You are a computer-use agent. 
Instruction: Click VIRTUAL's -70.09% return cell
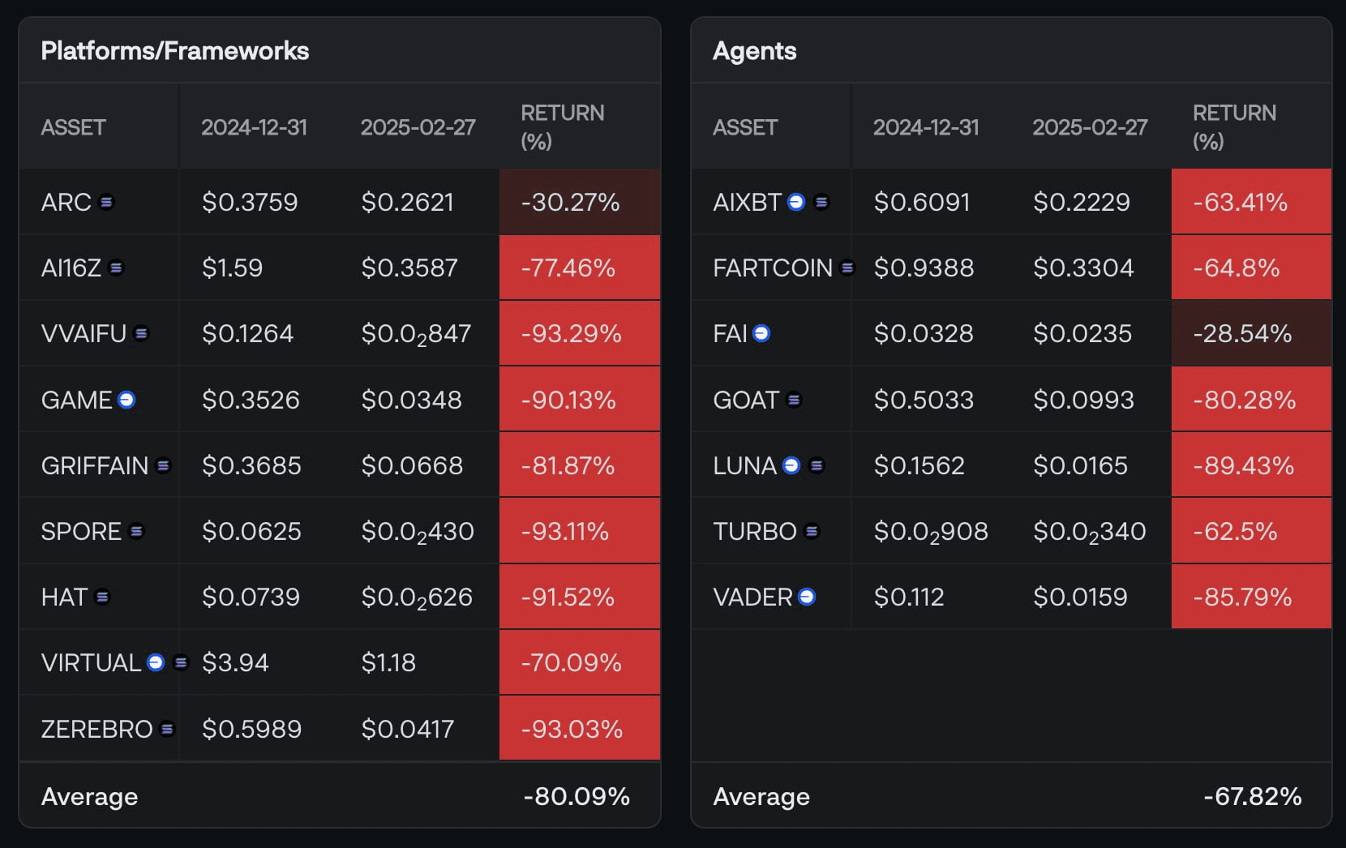pos(580,662)
